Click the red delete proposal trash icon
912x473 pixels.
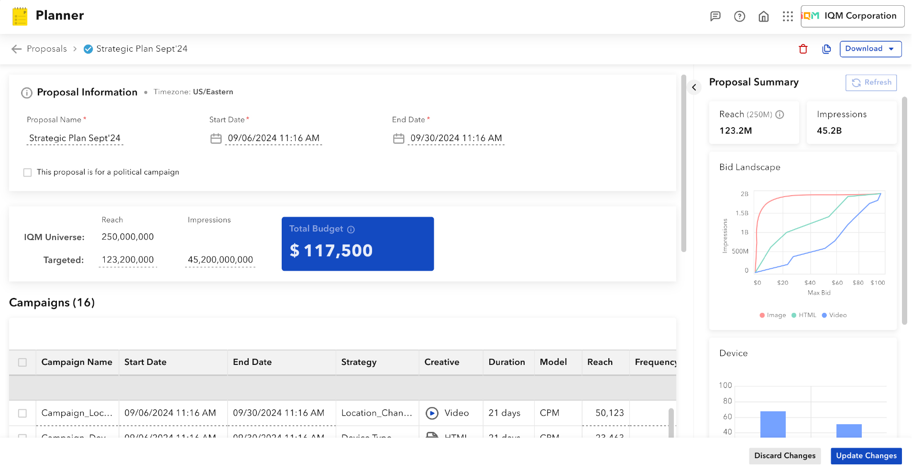click(803, 49)
